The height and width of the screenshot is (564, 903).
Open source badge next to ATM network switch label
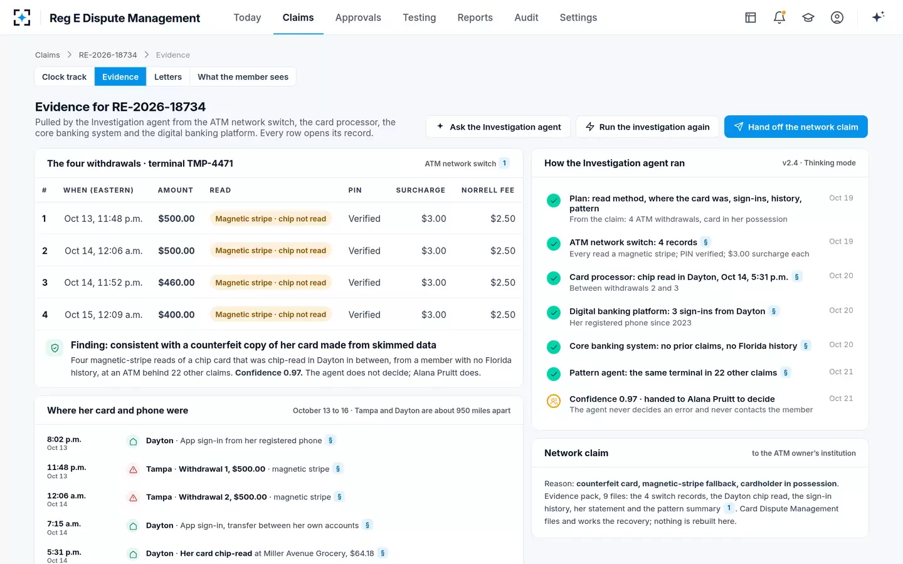point(504,164)
